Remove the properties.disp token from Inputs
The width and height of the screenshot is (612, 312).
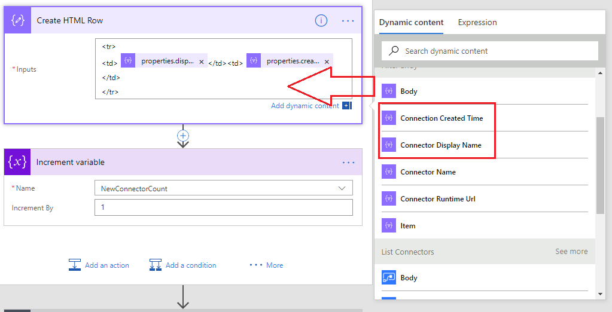pyautogui.click(x=201, y=62)
